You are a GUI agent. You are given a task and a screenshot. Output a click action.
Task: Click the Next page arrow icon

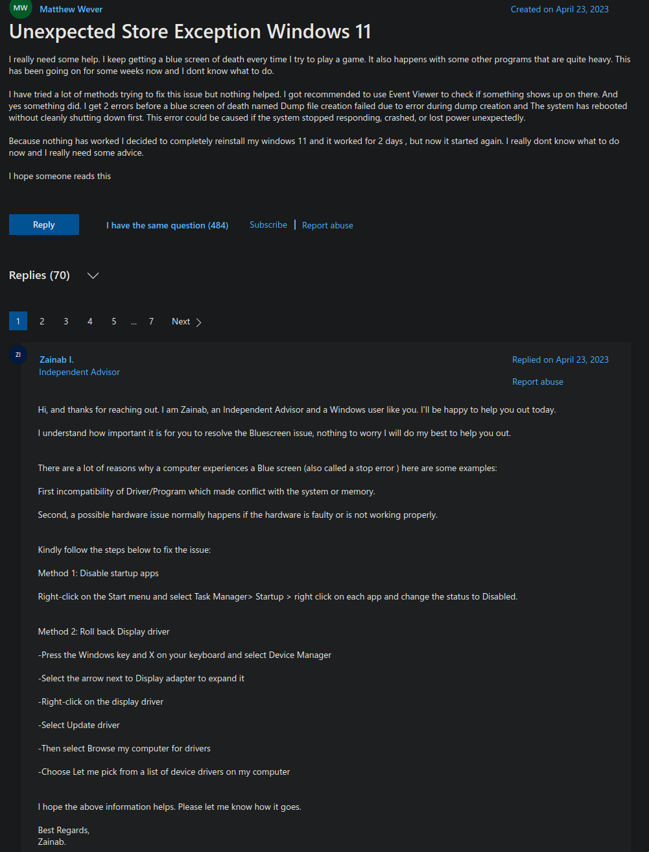(198, 323)
